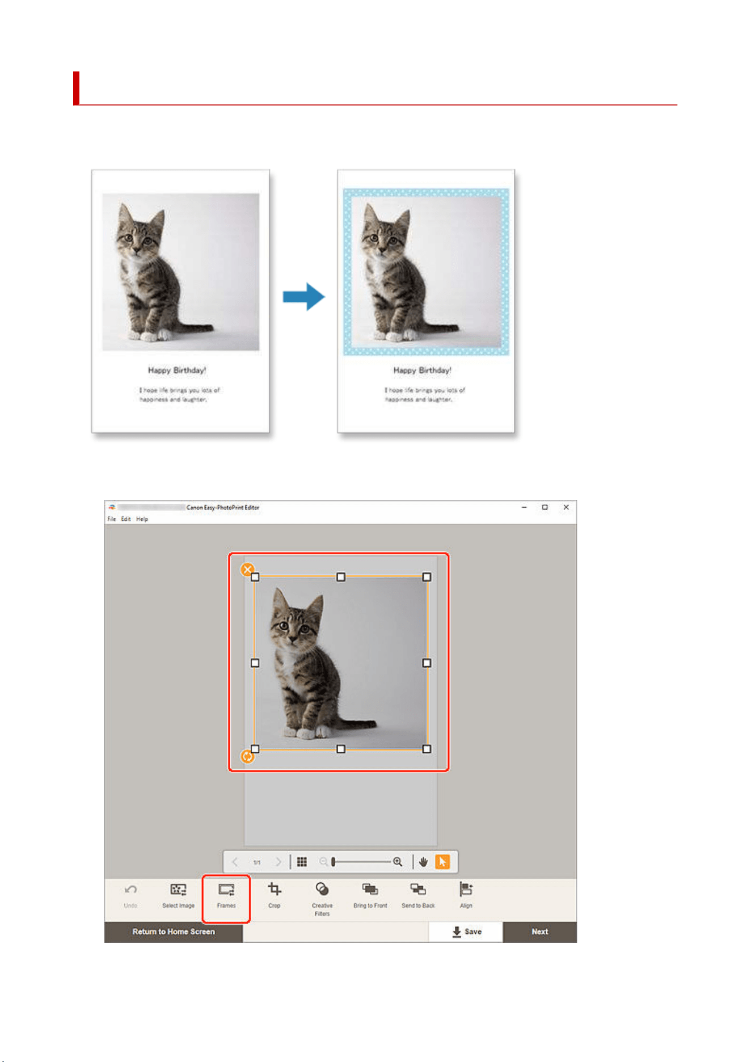
Task: Click the Save button
Action: [x=466, y=932]
